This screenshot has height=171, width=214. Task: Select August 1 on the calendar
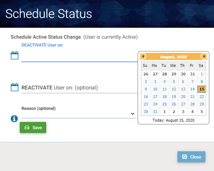[x=201, y=74]
